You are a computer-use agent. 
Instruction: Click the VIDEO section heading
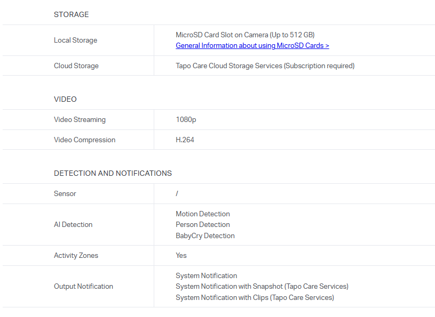[65, 99]
